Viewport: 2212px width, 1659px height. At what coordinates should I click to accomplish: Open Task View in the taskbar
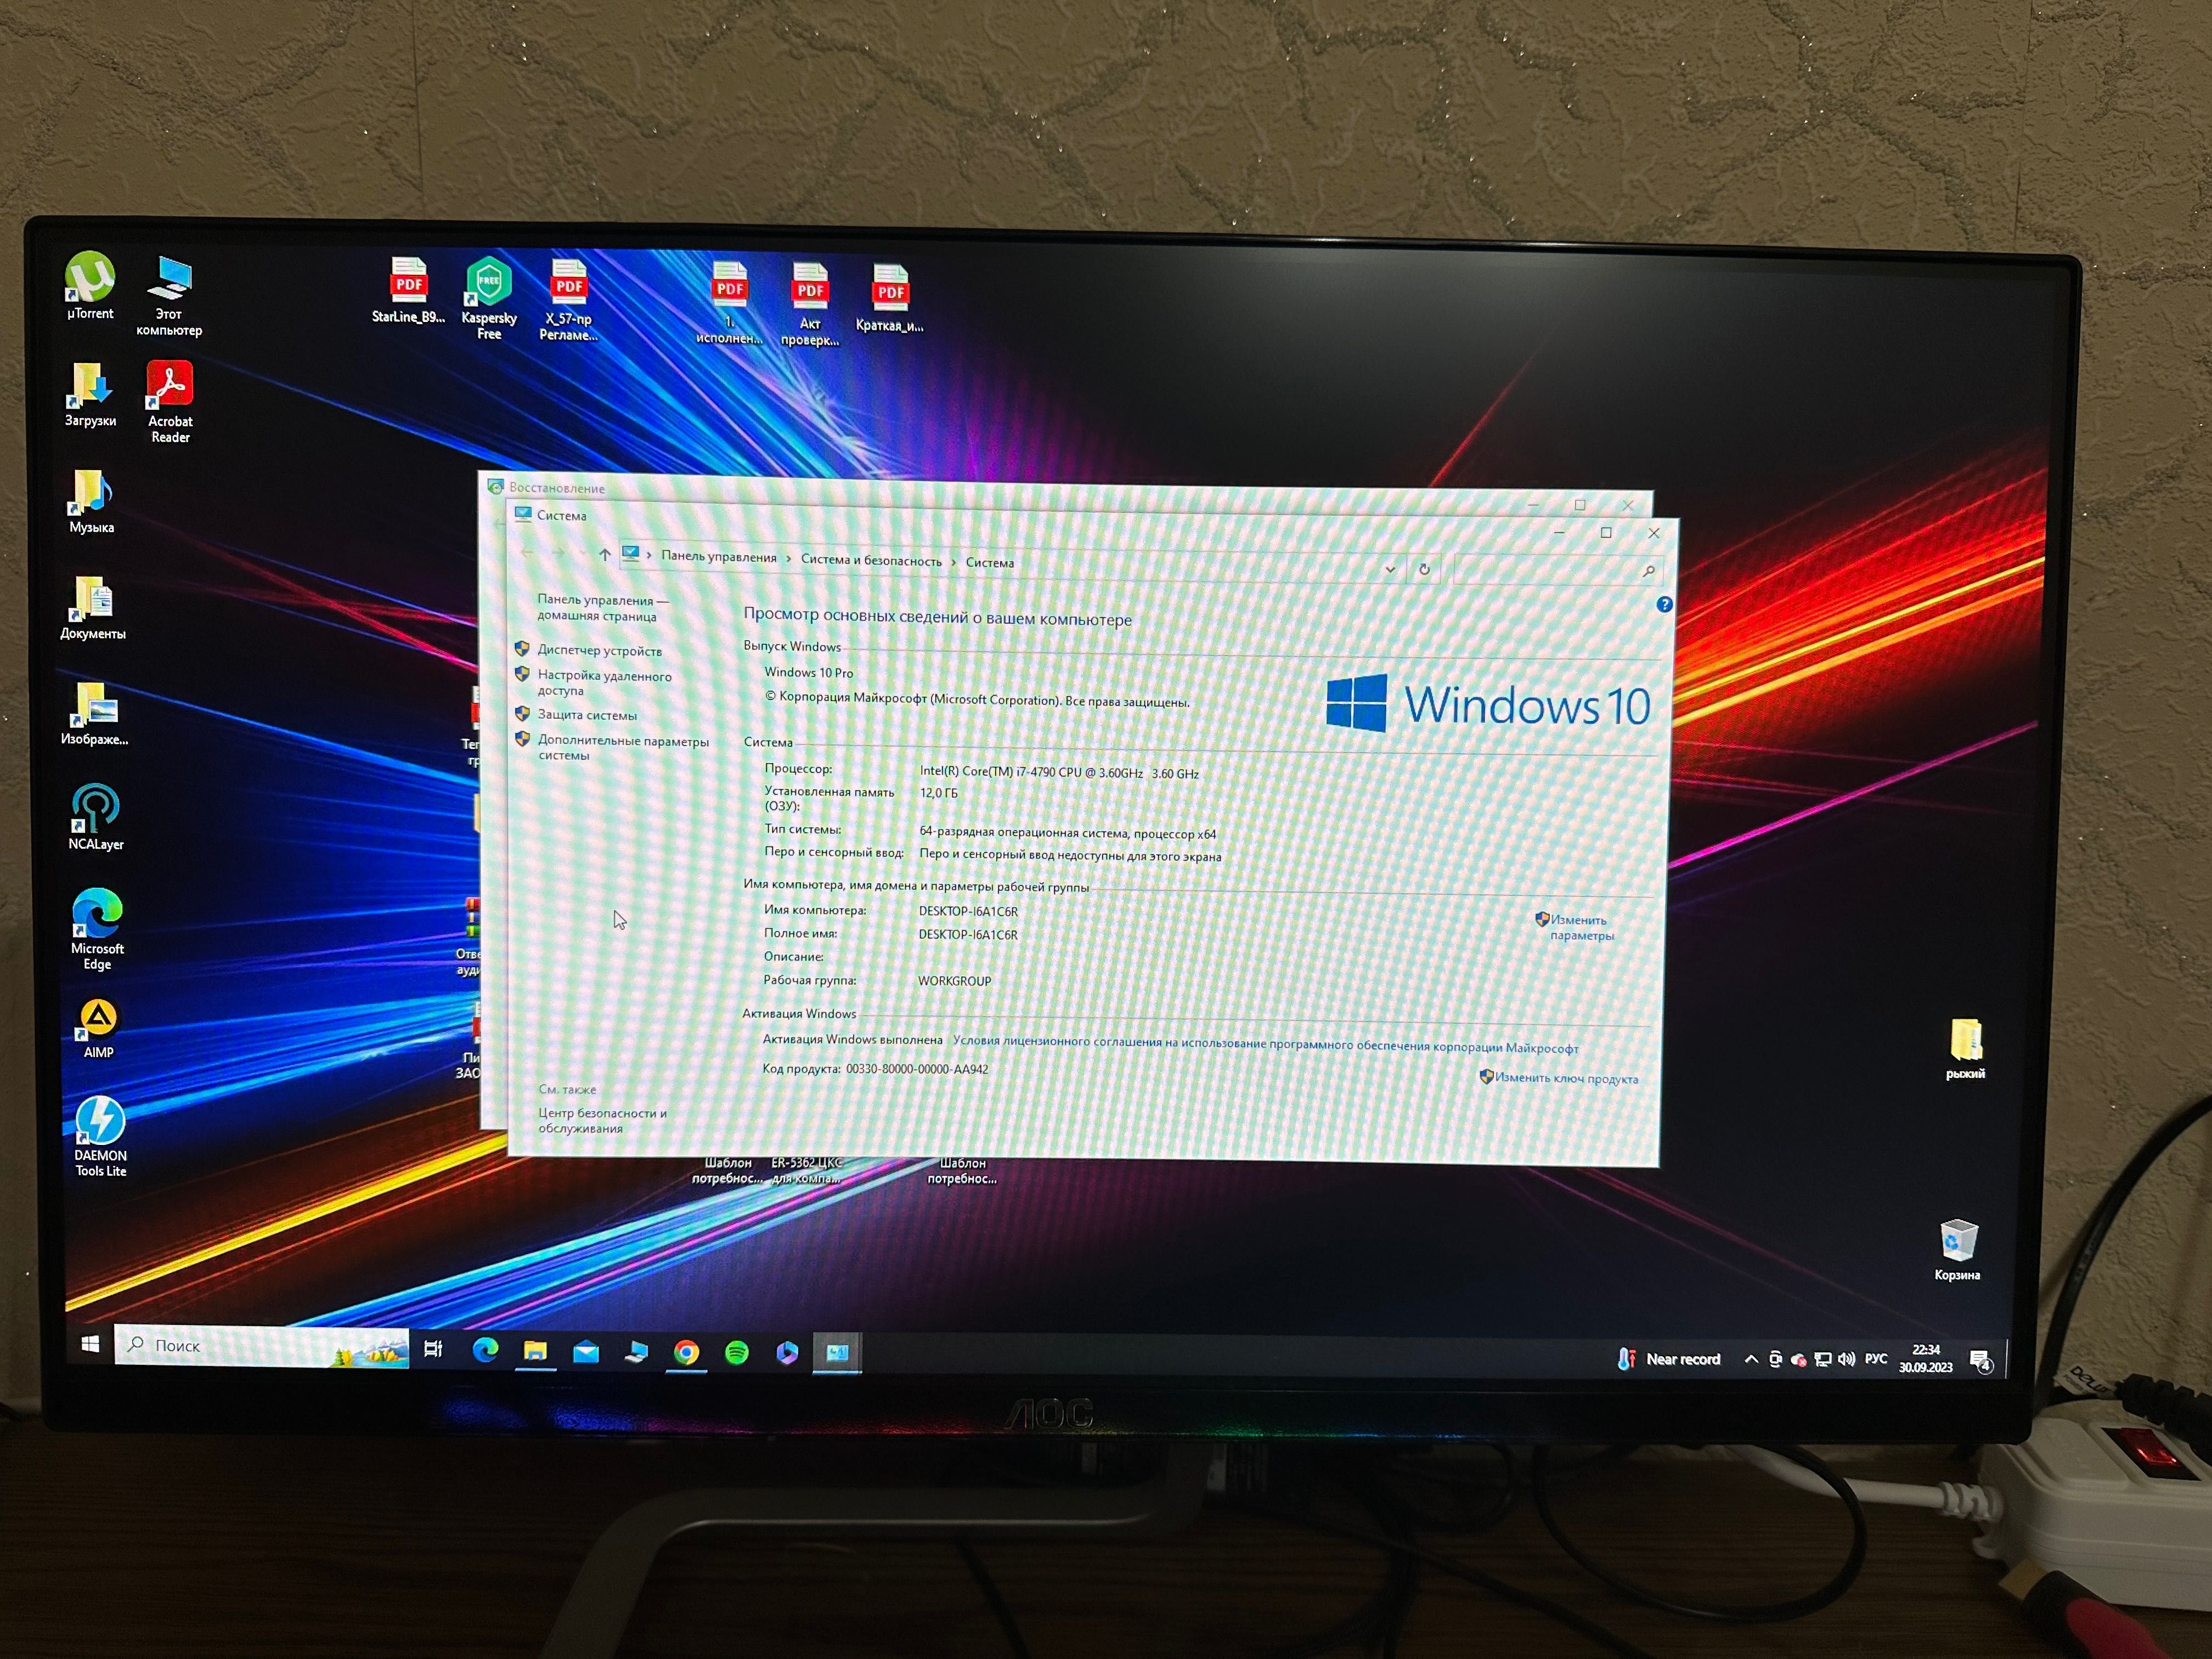point(433,1349)
